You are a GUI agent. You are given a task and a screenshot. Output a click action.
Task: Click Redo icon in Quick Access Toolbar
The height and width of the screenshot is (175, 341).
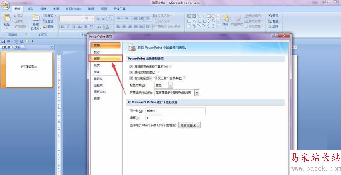coord(22,41)
